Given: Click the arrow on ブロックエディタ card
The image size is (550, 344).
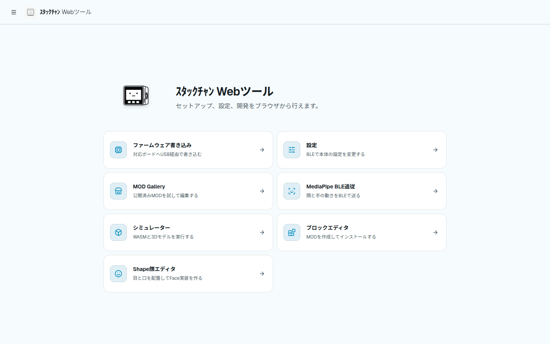Looking at the screenshot, I should 435,232.
